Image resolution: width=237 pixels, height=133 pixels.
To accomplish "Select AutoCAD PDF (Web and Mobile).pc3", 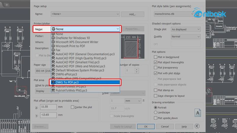I will 85,66.
